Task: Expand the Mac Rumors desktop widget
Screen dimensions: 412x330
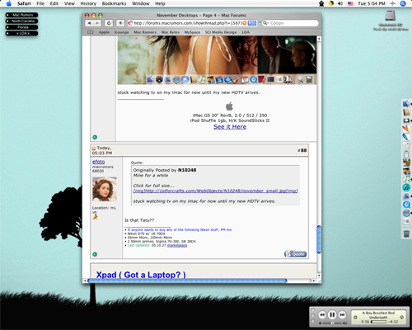Action: pos(21,15)
